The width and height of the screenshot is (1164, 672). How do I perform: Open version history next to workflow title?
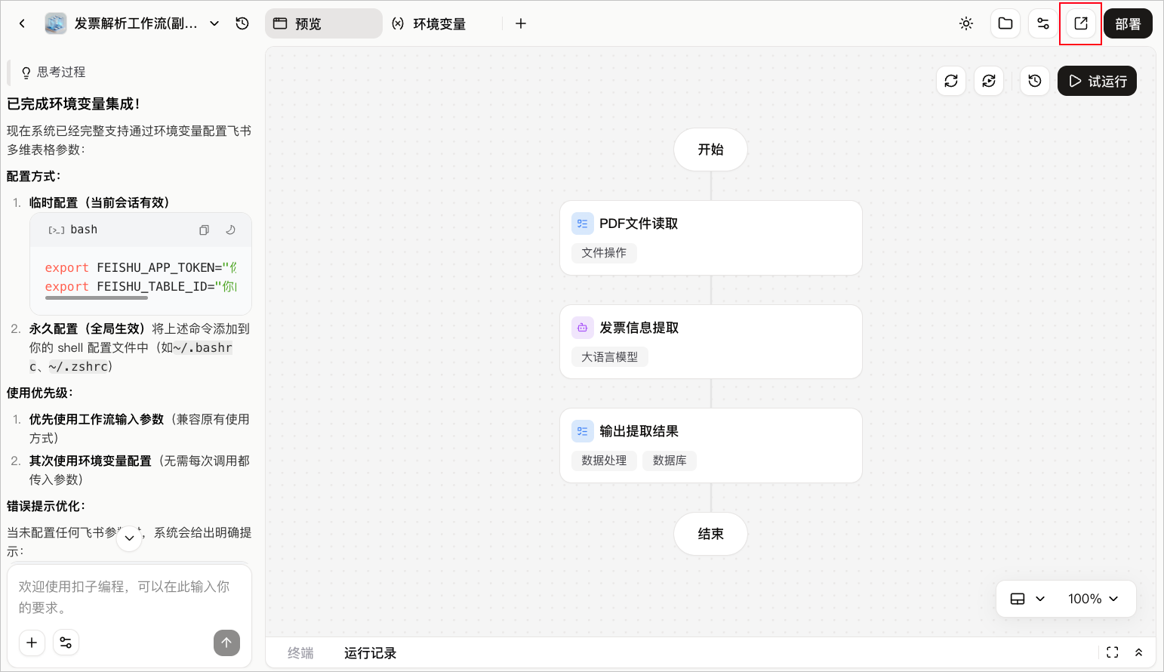pyautogui.click(x=242, y=23)
